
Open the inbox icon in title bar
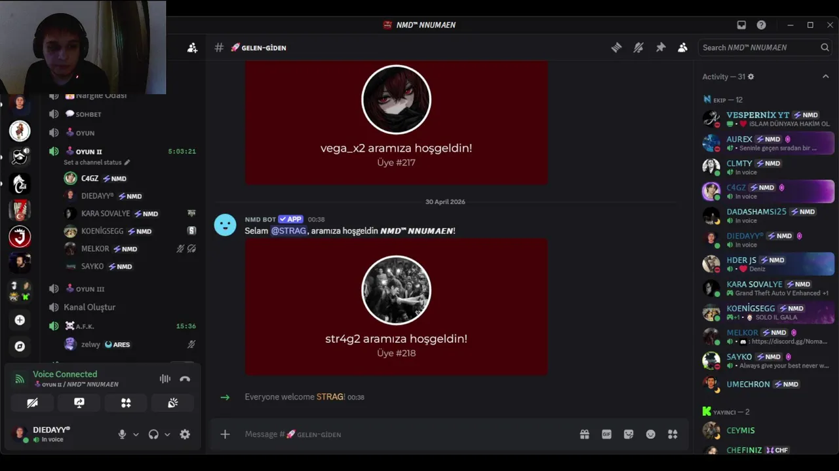click(x=741, y=25)
